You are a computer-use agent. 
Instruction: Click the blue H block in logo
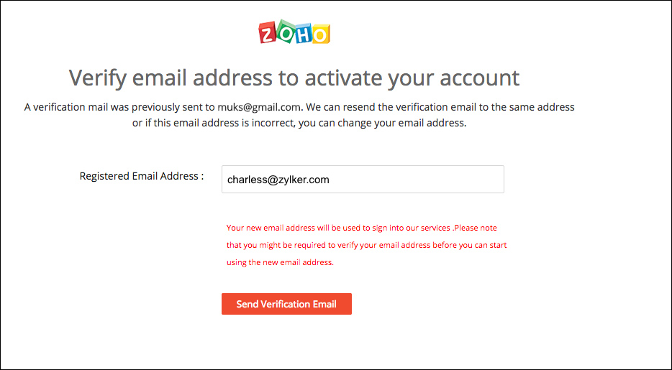coord(302,33)
